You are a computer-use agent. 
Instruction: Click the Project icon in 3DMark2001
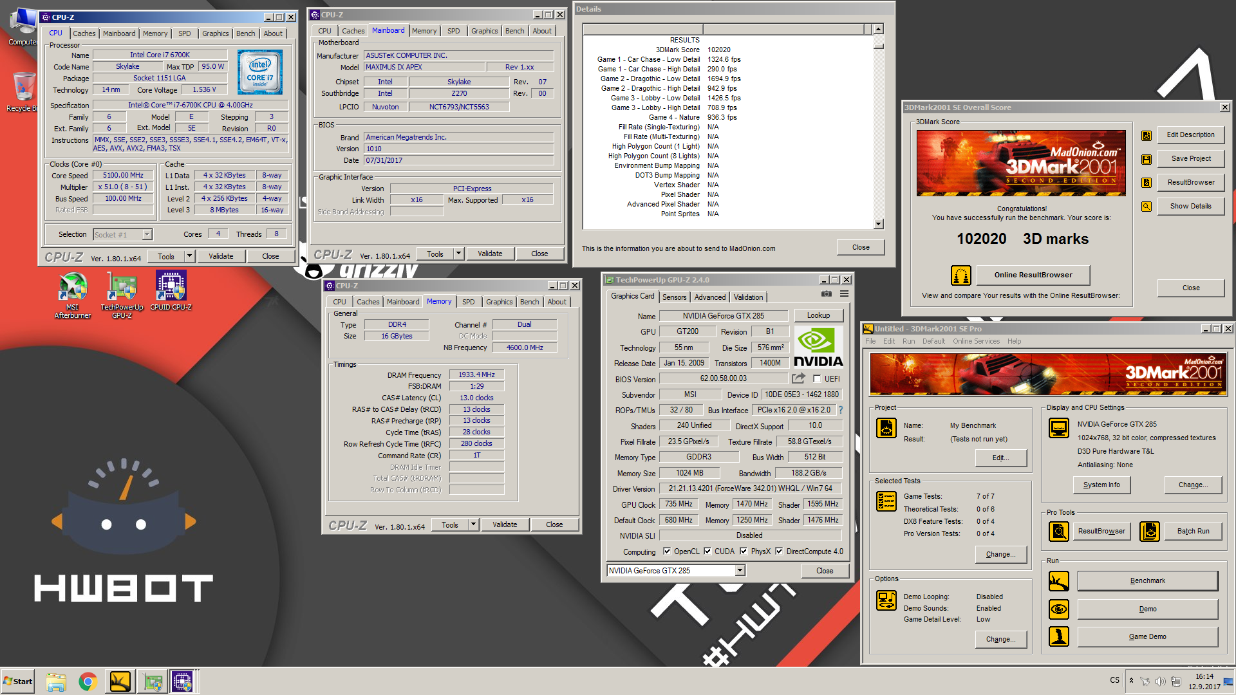click(x=886, y=428)
